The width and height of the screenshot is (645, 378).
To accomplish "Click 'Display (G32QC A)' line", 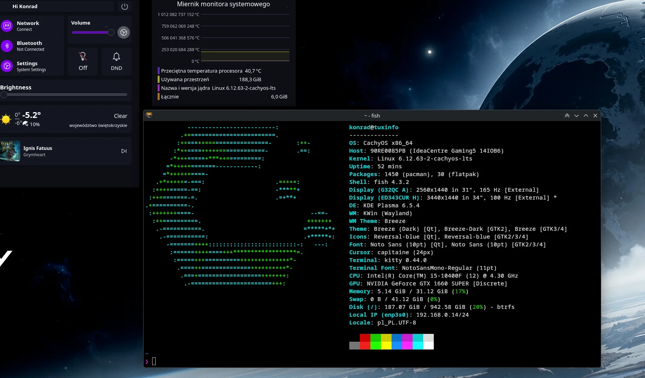I will click(x=444, y=190).
